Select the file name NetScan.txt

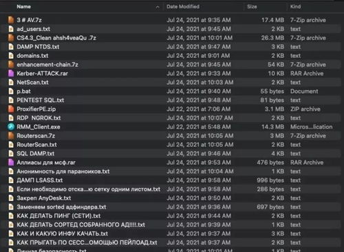point(32,83)
